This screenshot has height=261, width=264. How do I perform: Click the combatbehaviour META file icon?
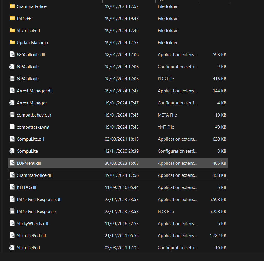tap(12, 115)
